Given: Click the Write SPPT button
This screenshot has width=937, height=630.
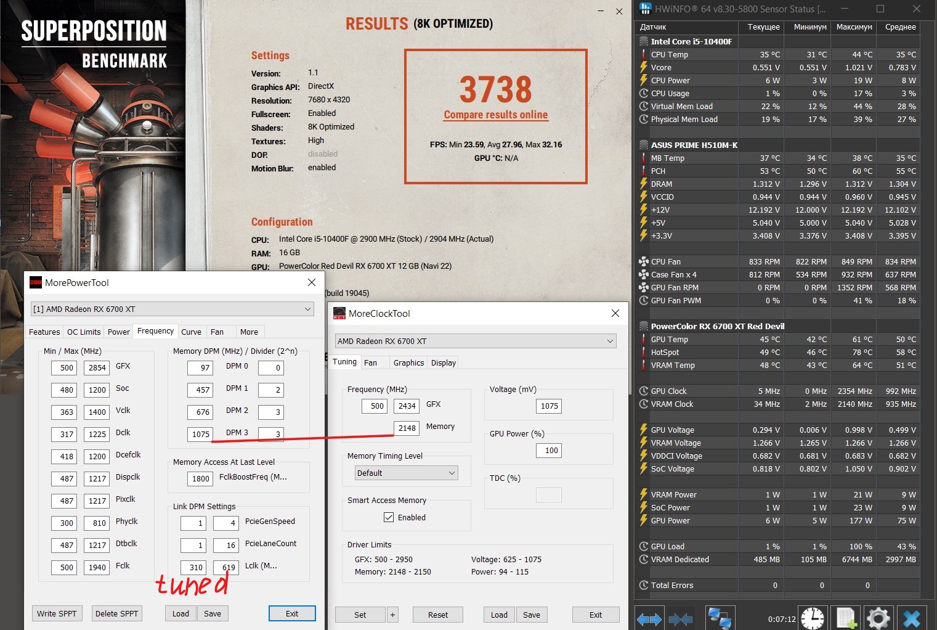Looking at the screenshot, I should tap(57, 613).
